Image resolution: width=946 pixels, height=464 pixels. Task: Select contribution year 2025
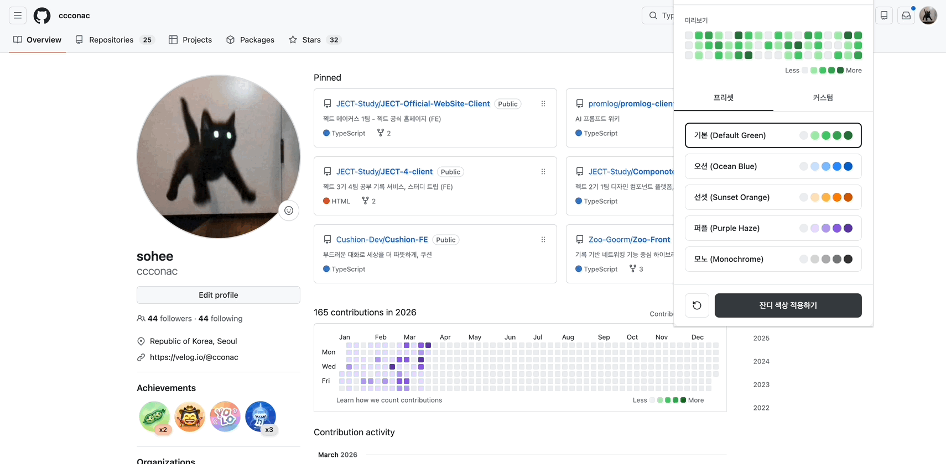pyautogui.click(x=761, y=338)
